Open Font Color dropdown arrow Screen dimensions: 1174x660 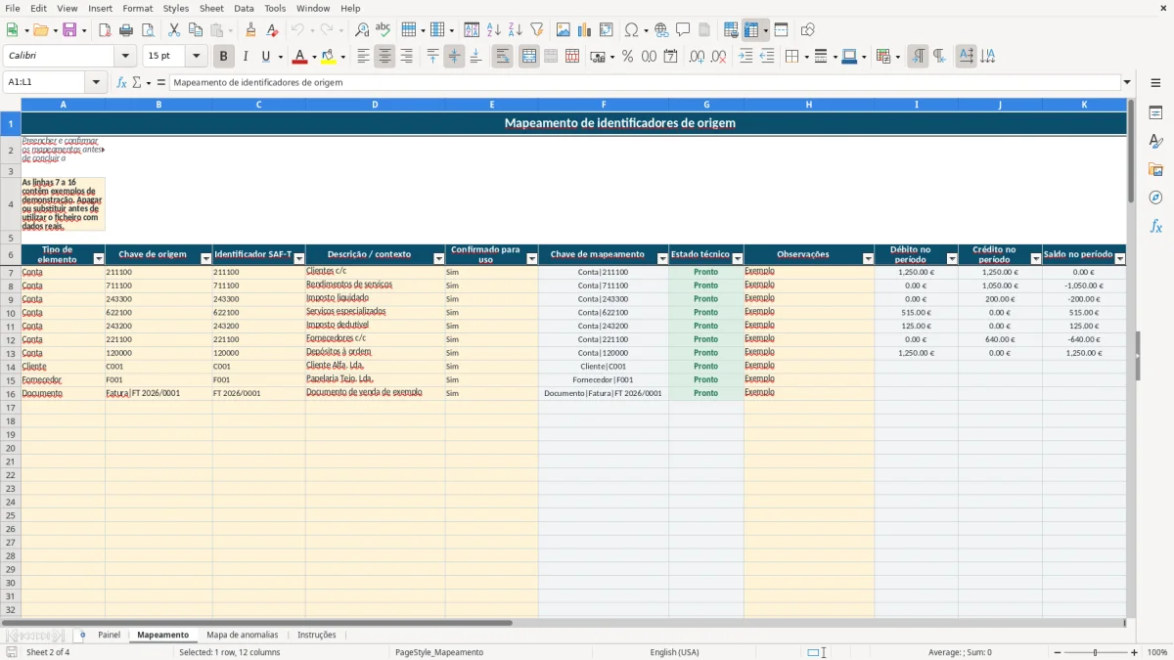[x=313, y=57]
